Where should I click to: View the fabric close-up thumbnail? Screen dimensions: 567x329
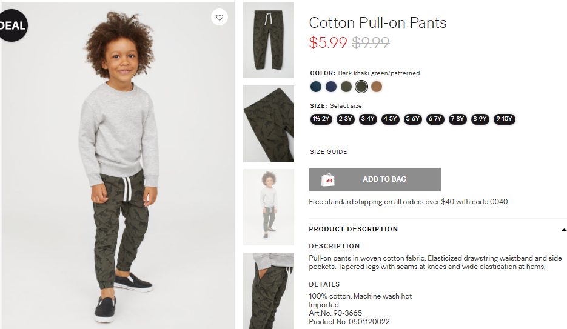click(x=268, y=124)
